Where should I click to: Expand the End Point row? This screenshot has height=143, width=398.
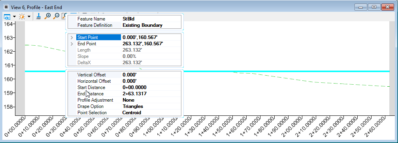pyautogui.click(x=72, y=44)
